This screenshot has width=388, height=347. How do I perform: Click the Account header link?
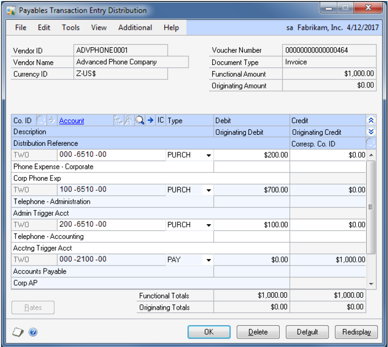[x=72, y=121]
